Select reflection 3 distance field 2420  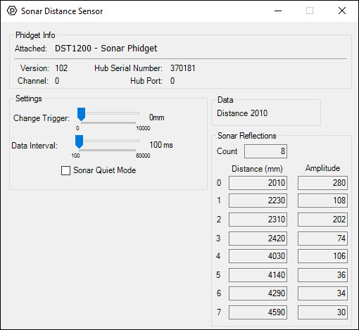pyautogui.click(x=258, y=239)
